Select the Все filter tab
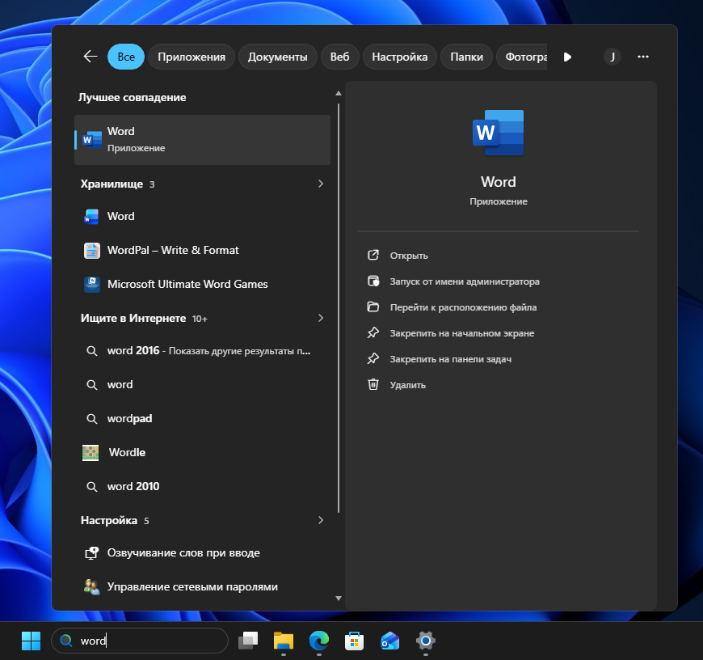The image size is (703, 660). pos(126,57)
